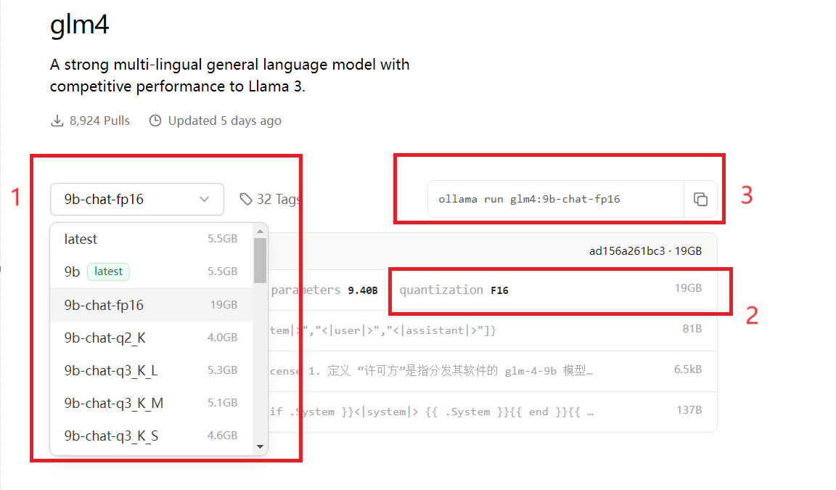This screenshot has width=836, height=490.
Task: Click the tag icon next to 32 Tags
Action: (246, 200)
